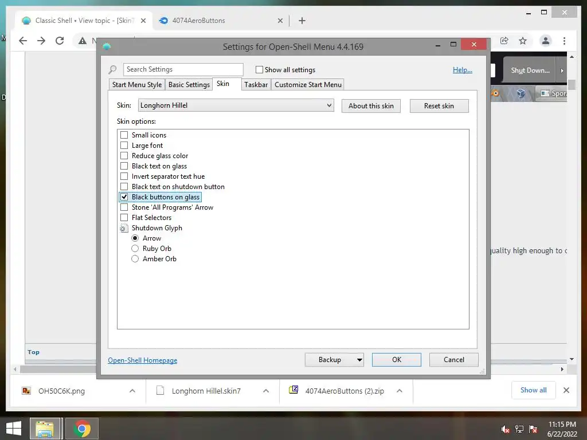Enable Large font option
The width and height of the screenshot is (587, 440).
click(124, 145)
